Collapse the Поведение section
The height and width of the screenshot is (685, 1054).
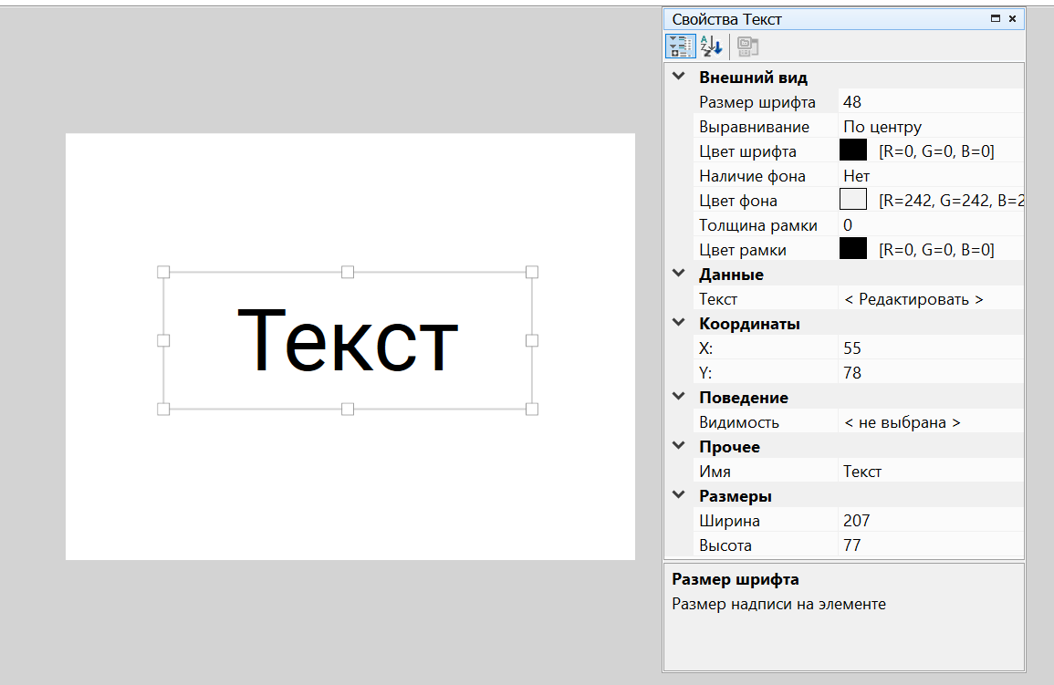[x=678, y=397]
